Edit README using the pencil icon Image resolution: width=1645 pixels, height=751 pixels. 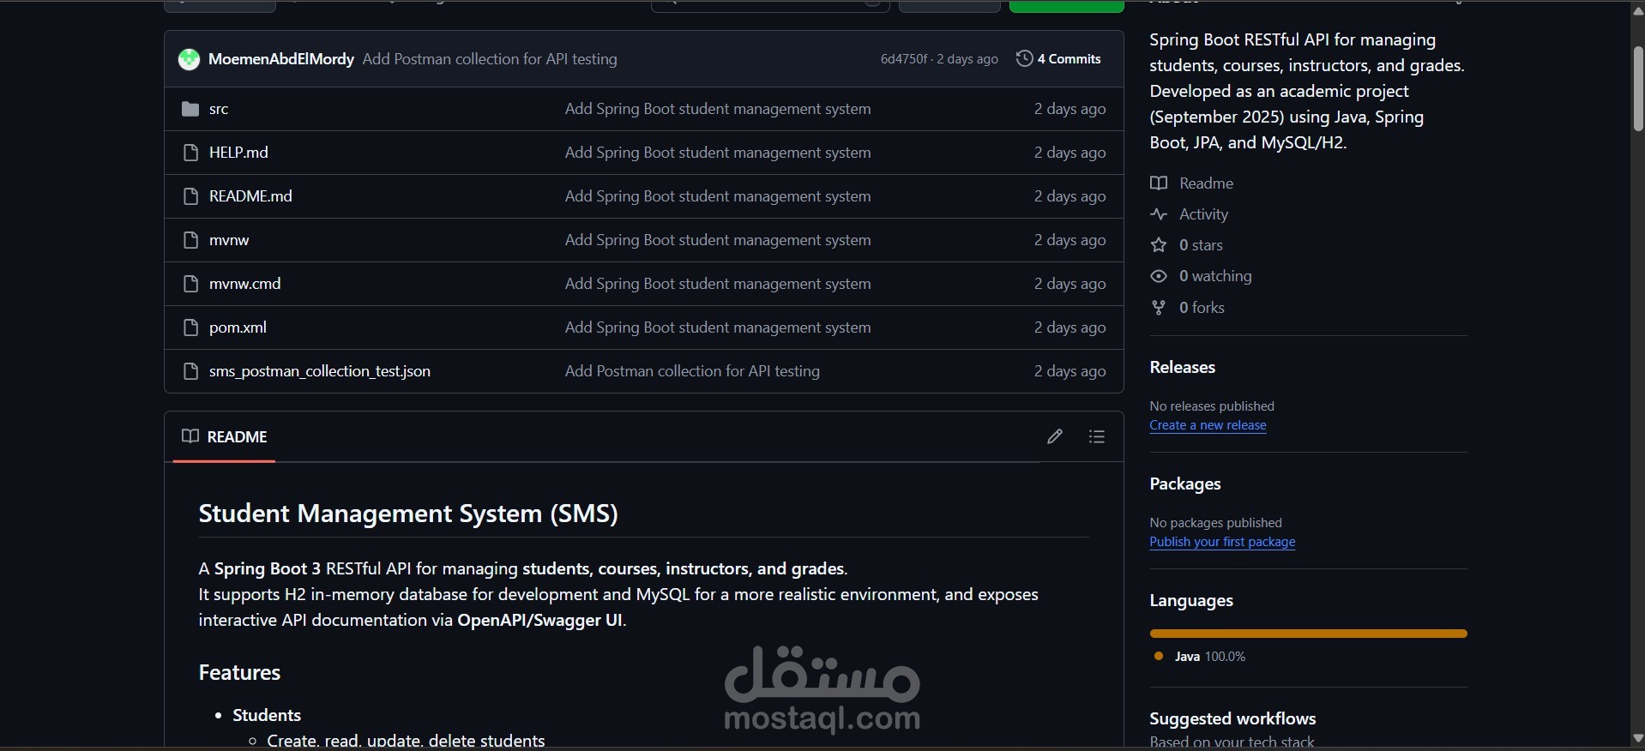[1055, 436]
